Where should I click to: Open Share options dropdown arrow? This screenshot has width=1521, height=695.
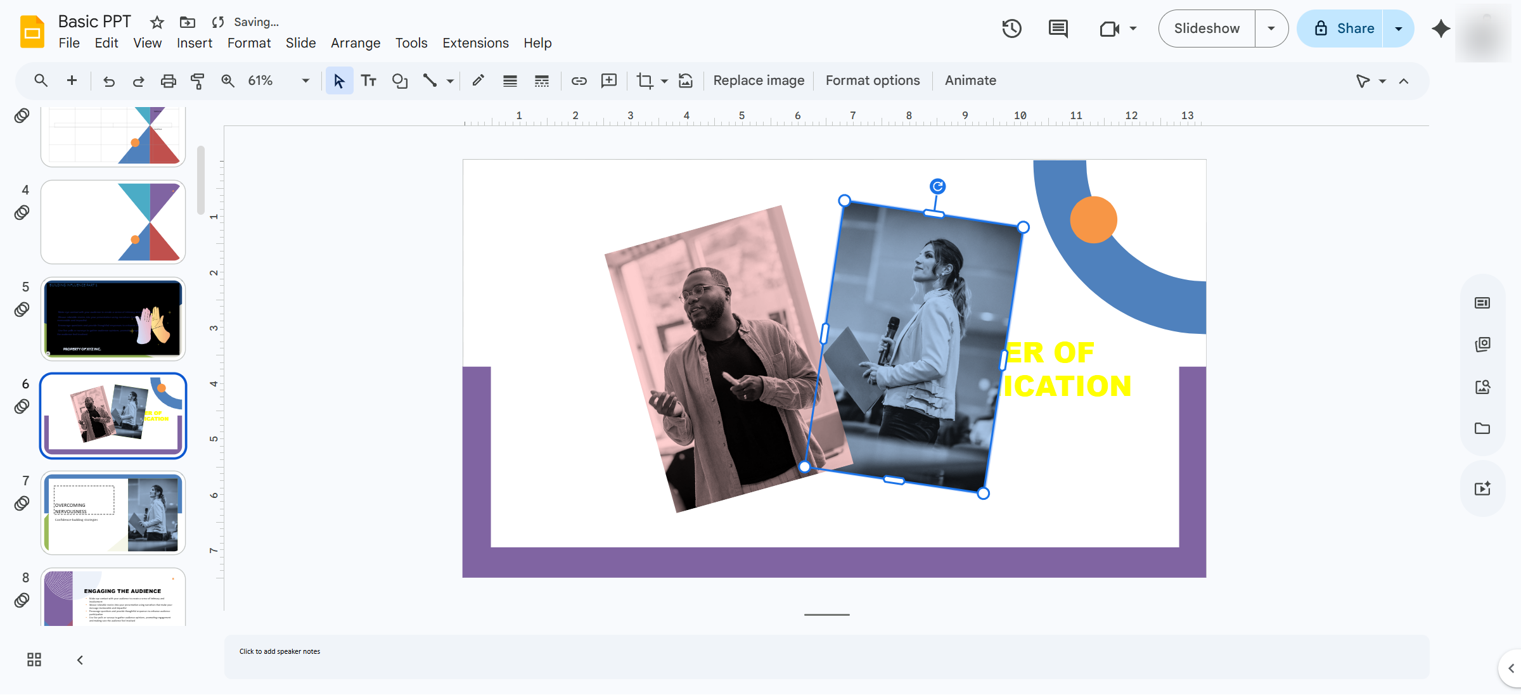click(x=1398, y=29)
